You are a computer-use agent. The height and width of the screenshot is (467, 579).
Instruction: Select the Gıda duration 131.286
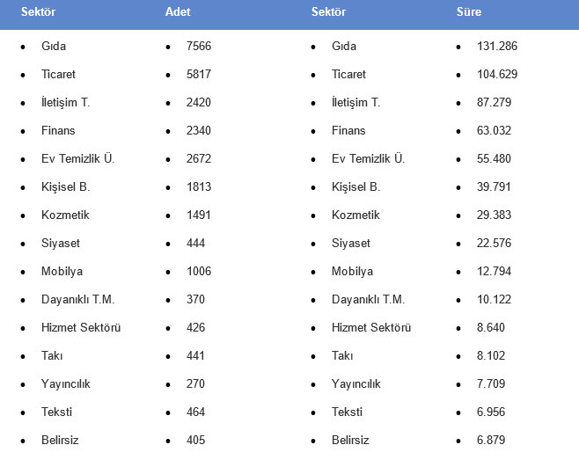[x=497, y=46]
